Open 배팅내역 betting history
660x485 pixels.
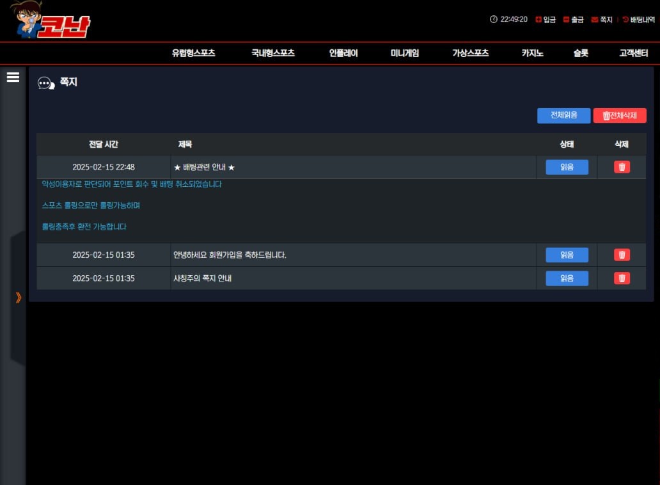638,20
